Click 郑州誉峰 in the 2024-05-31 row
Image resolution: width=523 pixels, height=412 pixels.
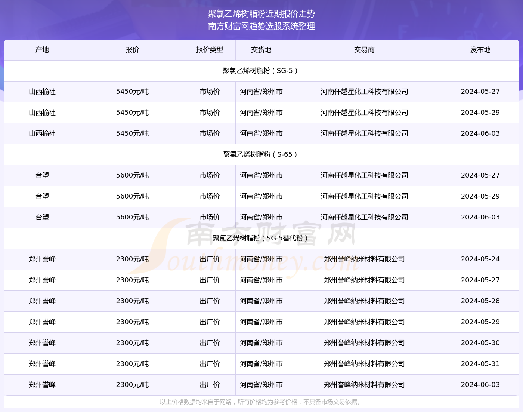click(42, 364)
